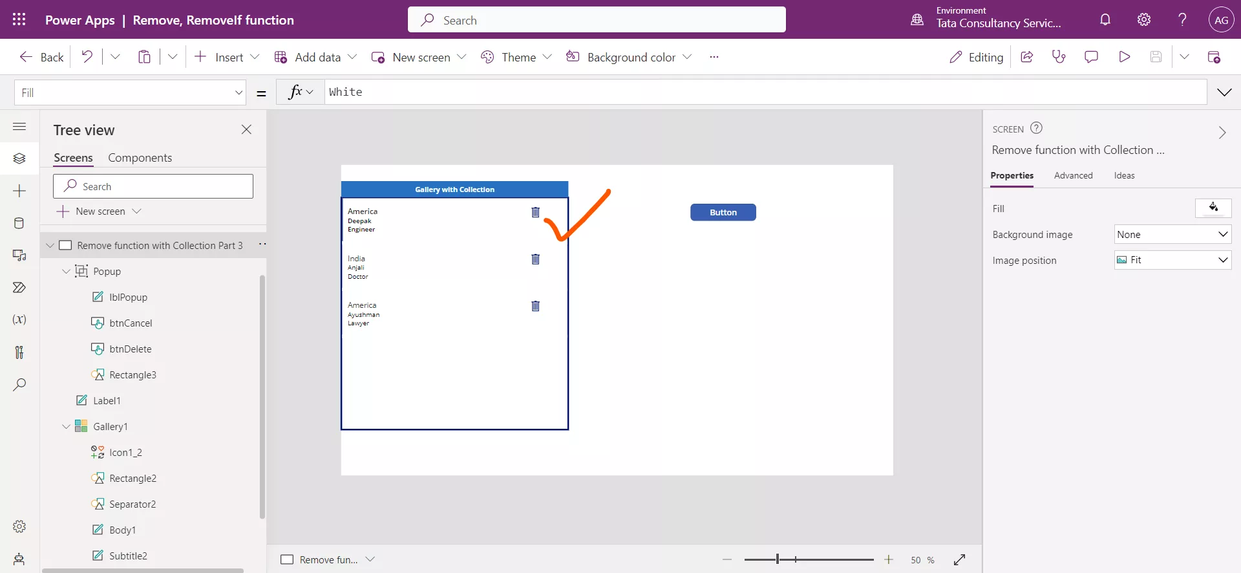1241x573 pixels.
Task: Open the toolbar overflow ellipsis
Action: (714, 57)
